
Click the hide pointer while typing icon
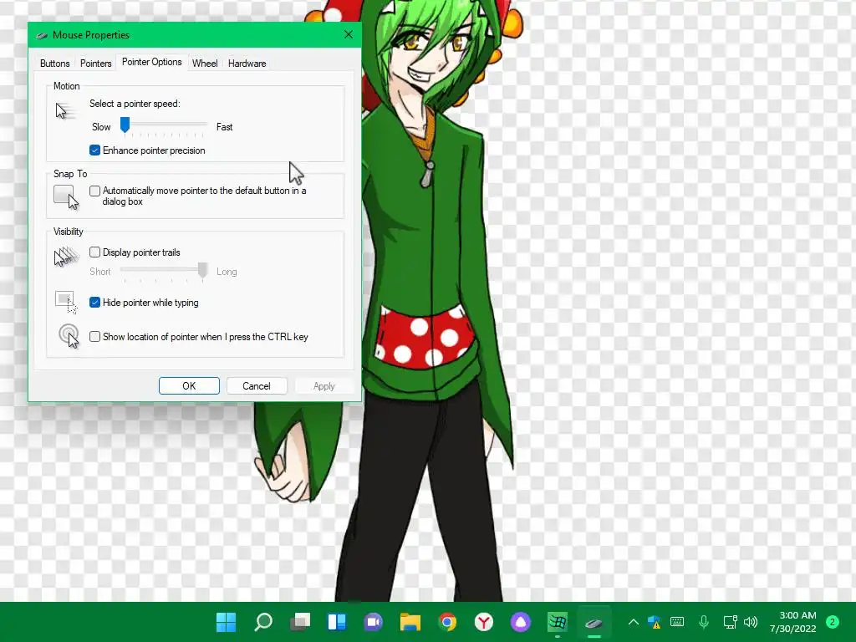point(66,303)
